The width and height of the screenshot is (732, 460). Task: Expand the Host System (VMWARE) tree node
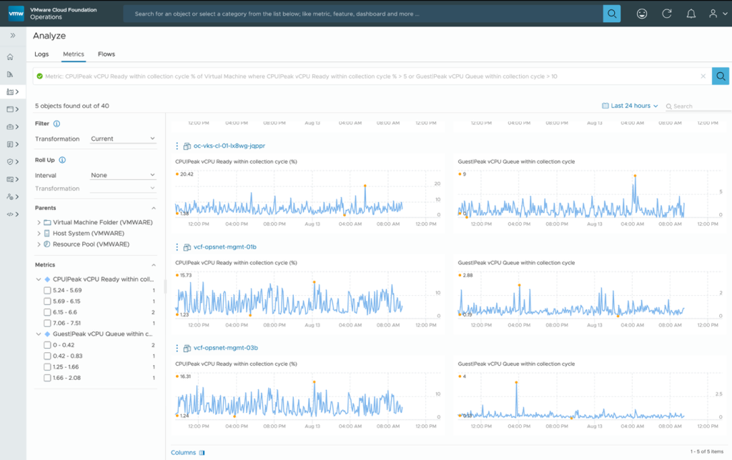39,234
